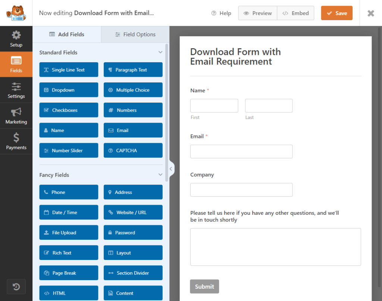Screen dimensions: 382x301
Task: Click the revision history icon bottom left
Action: pyautogui.click(x=16, y=286)
